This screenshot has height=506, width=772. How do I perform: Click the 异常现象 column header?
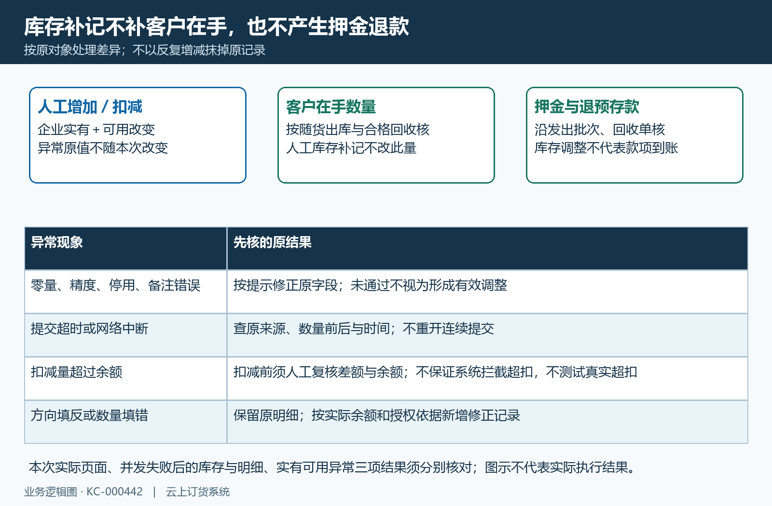coord(125,248)
